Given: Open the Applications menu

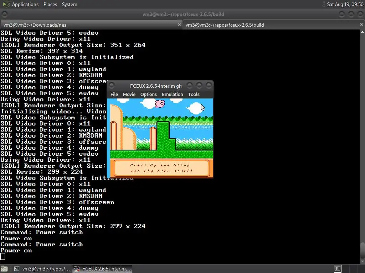Looking at the screenshot, I should tap(25, 4).
